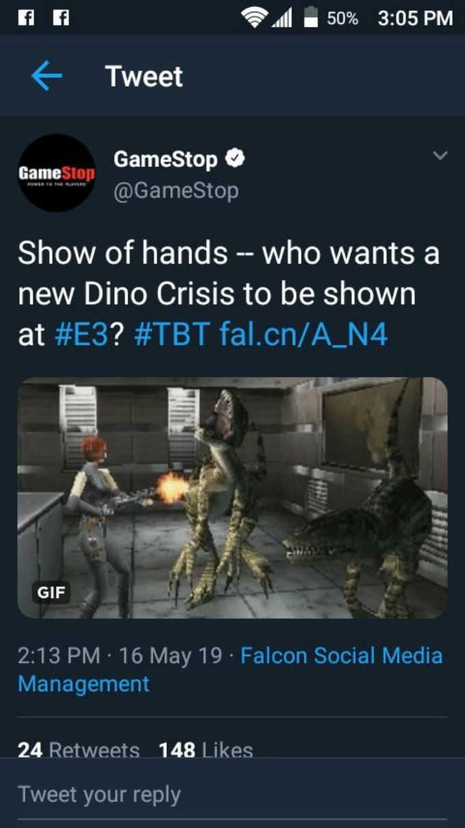View the 148 Likes list
This screenshot has height=828, width=465.
[206, 750]
